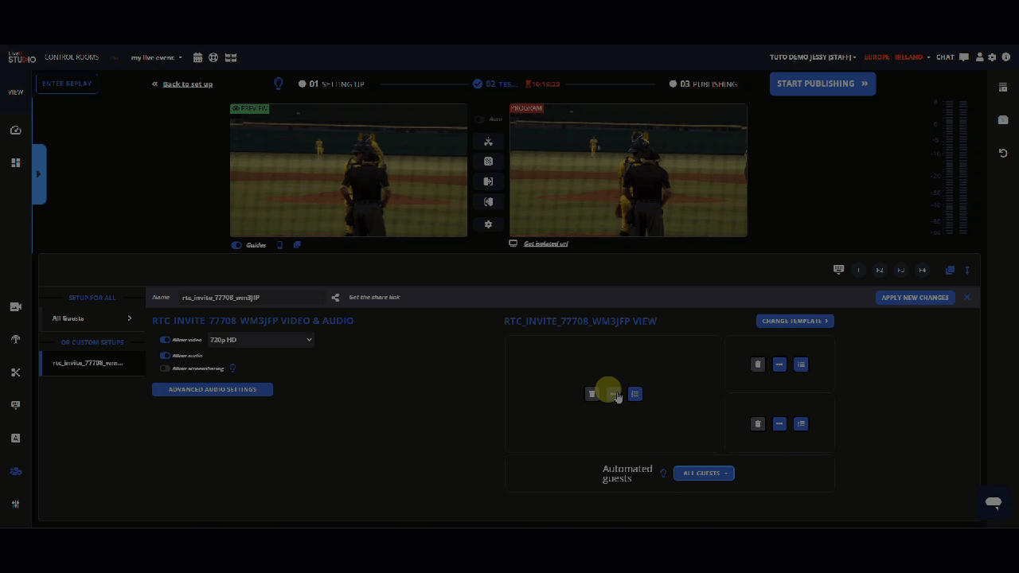Expand the my live event dropdown
Image resolution: width=1019 pixels, height=573 pixels.
pos(157,57)
